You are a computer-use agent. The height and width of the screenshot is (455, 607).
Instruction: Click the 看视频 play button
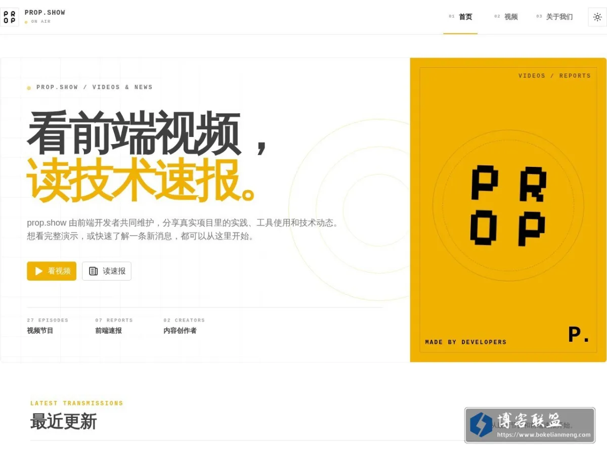52,271
